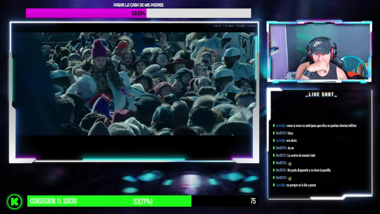Click the chat text 'Ay no'

291,148
